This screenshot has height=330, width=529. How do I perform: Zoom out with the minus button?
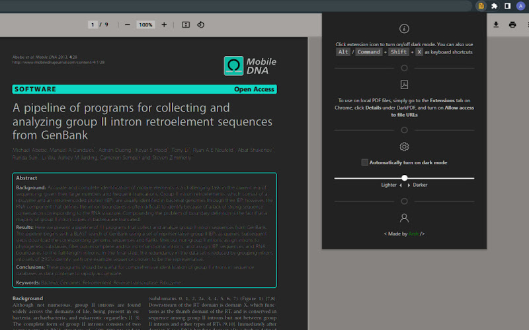(127, 24)
